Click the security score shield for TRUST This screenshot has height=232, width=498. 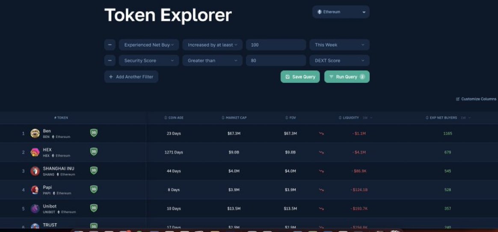pyautogui.click(x=94, y=226)
